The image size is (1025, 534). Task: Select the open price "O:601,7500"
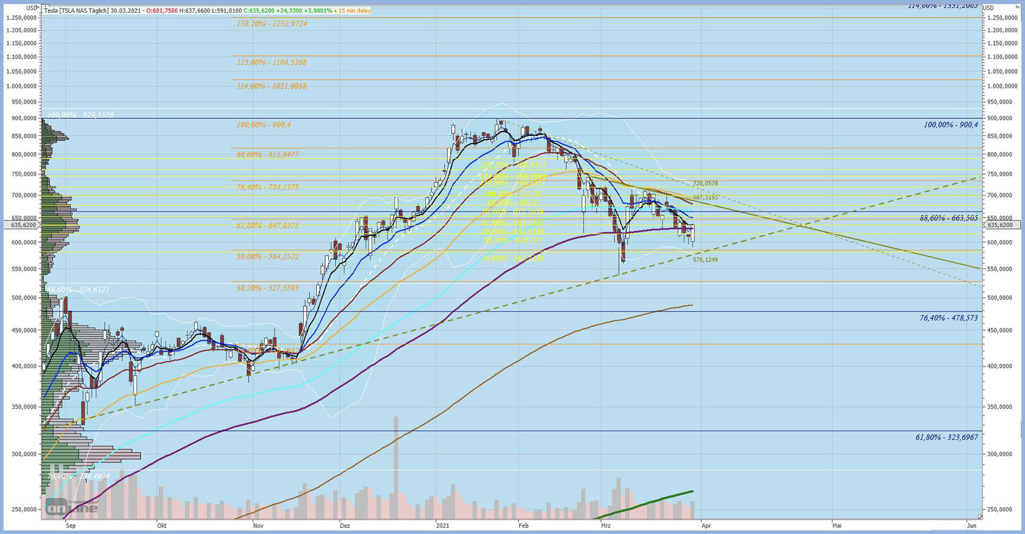(162, 11)
